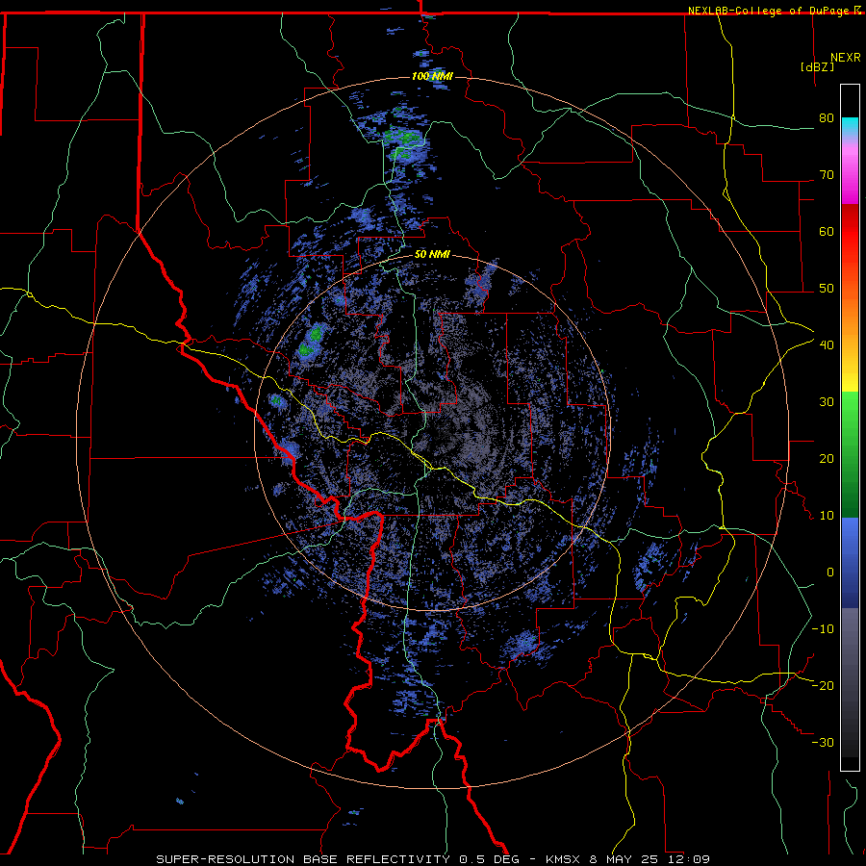
Task: Click the 20 value on dBZ scale
Action: (x=827, y=458)
